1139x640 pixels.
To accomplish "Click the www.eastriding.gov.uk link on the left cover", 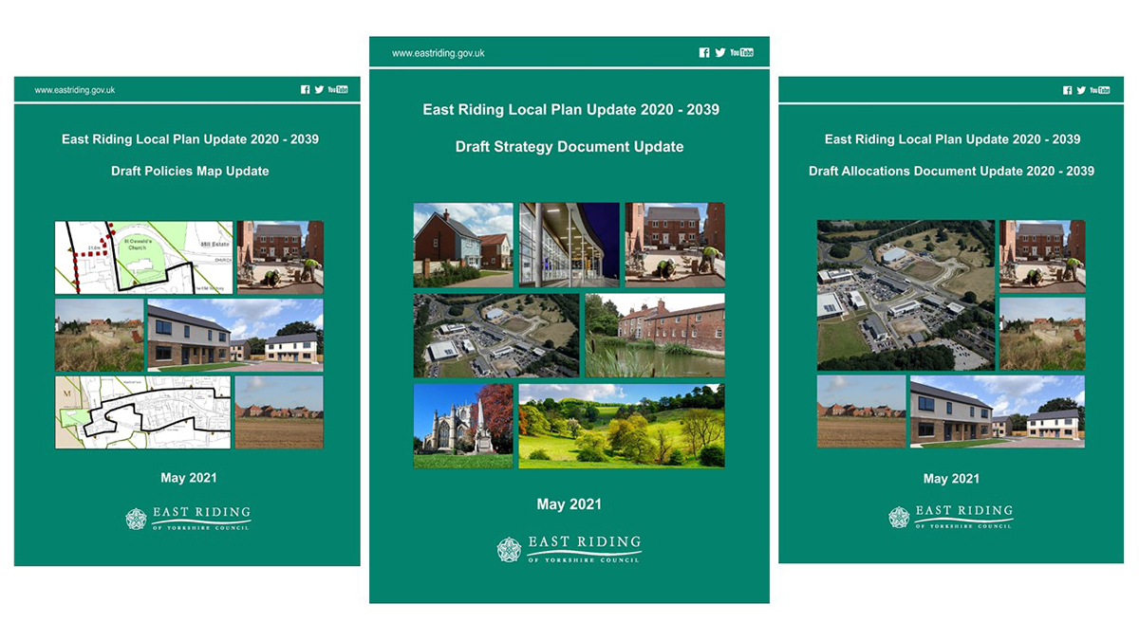I will [x=73, y=88].
